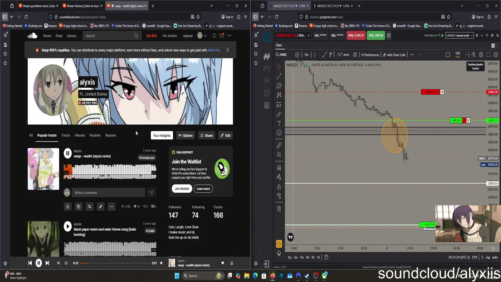Click the Station button
Image resolution: width=501 pixels, height=282 pixels.
point(186,136)
